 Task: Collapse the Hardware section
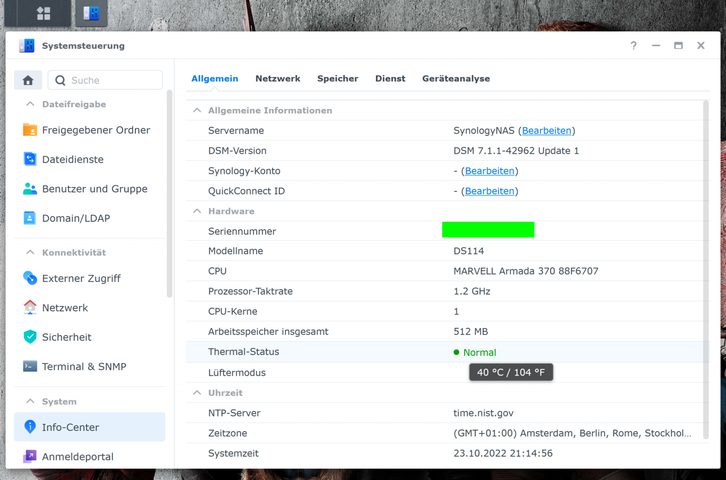click(x=197, y=211)
